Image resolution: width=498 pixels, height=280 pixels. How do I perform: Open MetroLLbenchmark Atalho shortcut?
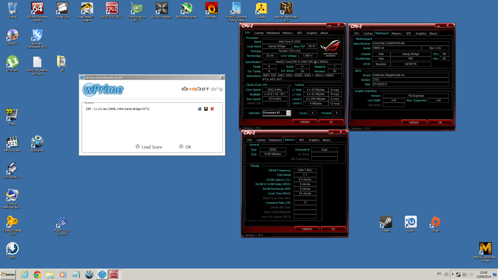coord(485,252)
